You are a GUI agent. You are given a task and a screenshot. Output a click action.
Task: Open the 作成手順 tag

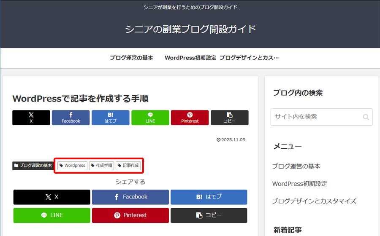[x=101, y=166]
